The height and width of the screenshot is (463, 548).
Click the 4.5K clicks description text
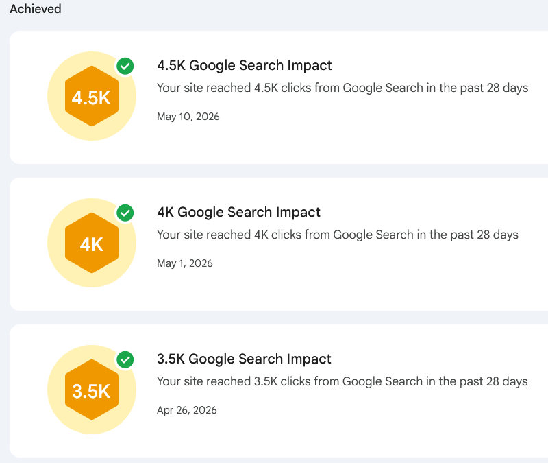click(342, 88)
